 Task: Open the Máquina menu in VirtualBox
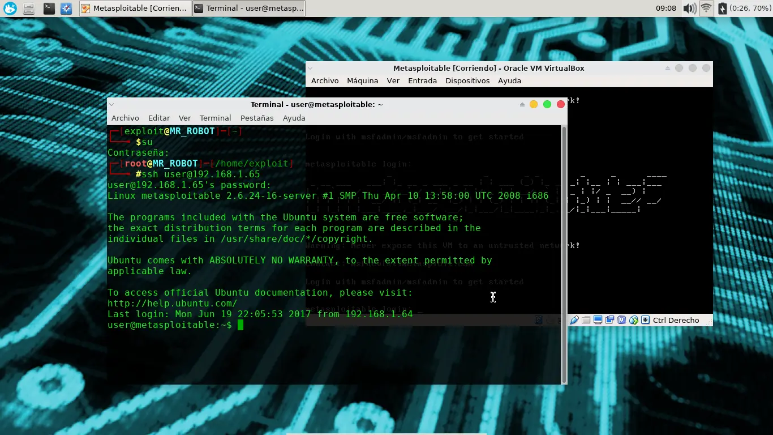click(x=363, y=81)
